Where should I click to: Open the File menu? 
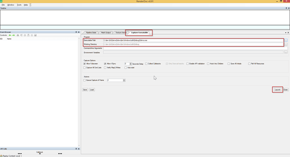tap(3, 5)
